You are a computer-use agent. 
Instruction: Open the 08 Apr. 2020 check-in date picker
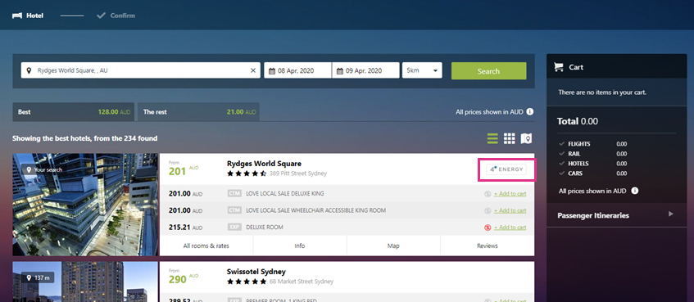(297, 70)
